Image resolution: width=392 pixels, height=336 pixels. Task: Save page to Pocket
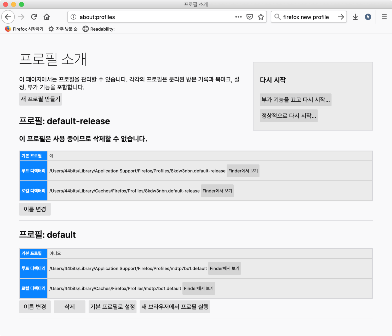[x=250, y=17]
